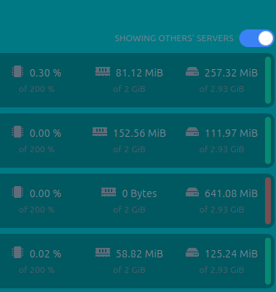Open the server row with 152.56 MiB memory
276x292 pixels.
(x=137, y=140)
